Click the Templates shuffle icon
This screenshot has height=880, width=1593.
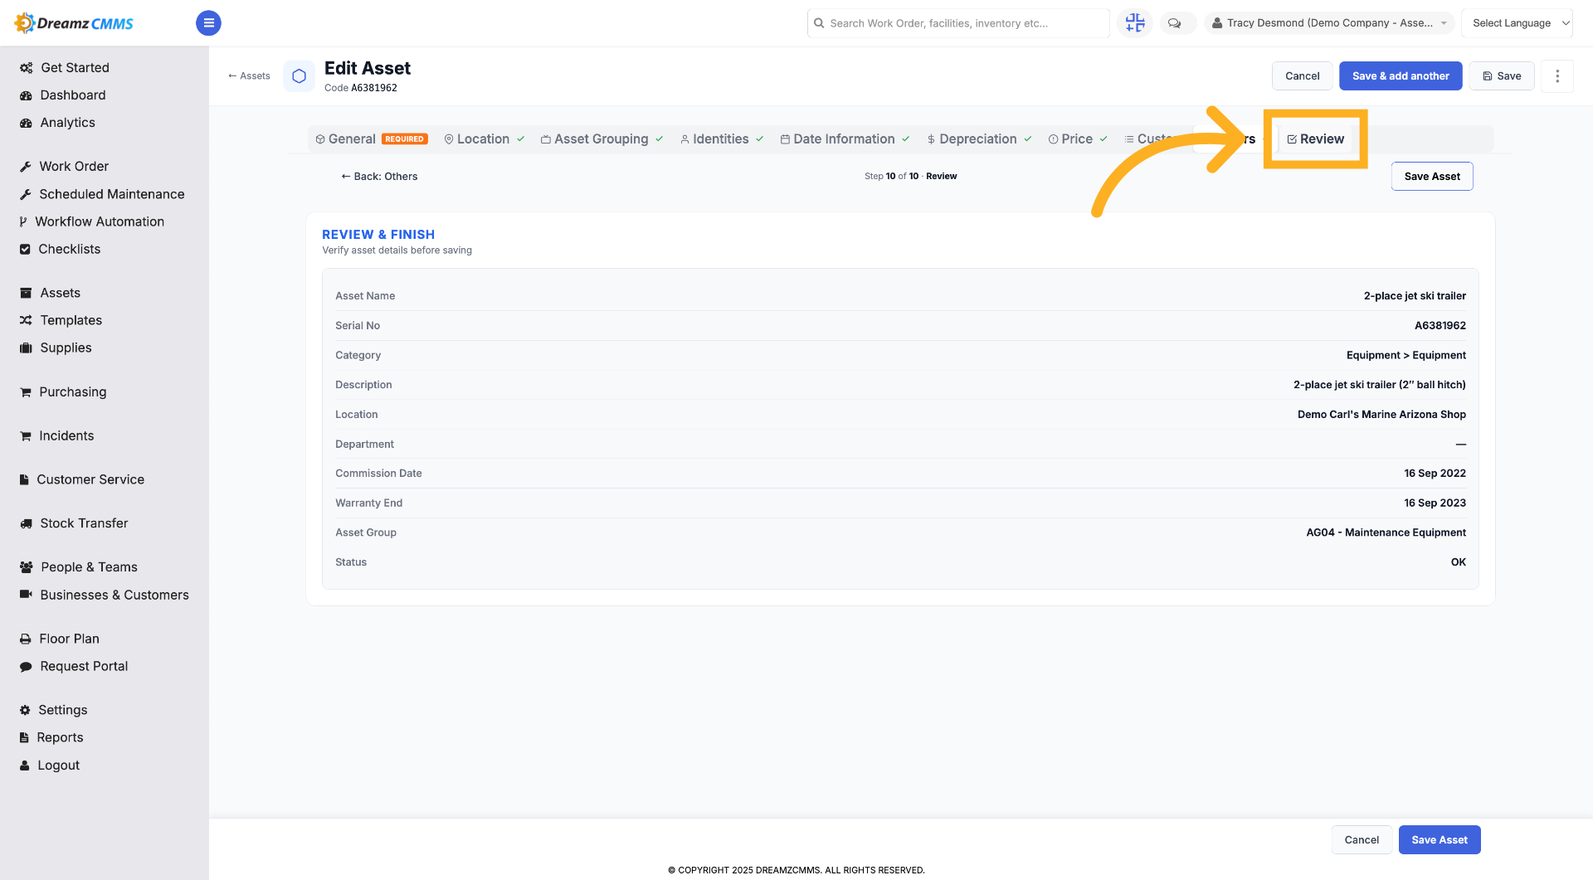point(26,320)
